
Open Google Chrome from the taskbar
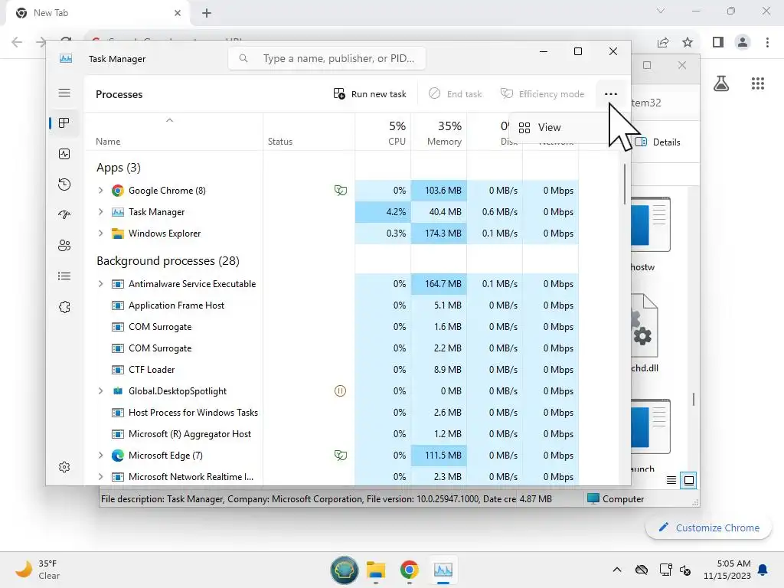coord(409,570)
